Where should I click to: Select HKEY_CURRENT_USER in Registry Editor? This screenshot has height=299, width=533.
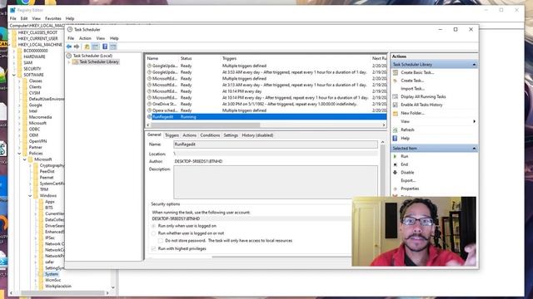click(37, 39)
